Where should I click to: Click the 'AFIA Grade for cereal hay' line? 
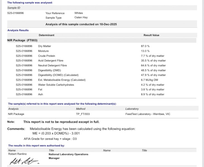point(50,139)
